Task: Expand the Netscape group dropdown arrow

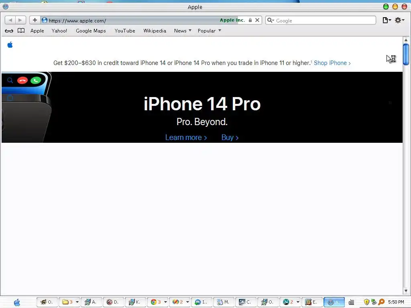Action: (x=298, y=302)
